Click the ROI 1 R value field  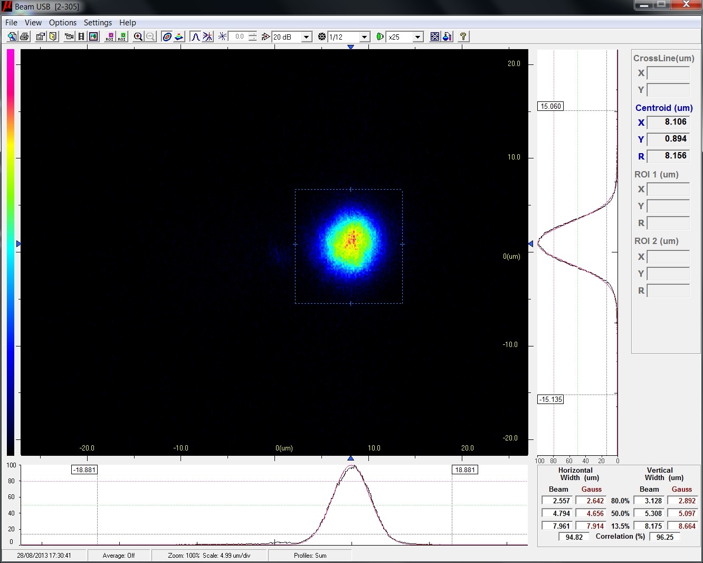(668, 223)
